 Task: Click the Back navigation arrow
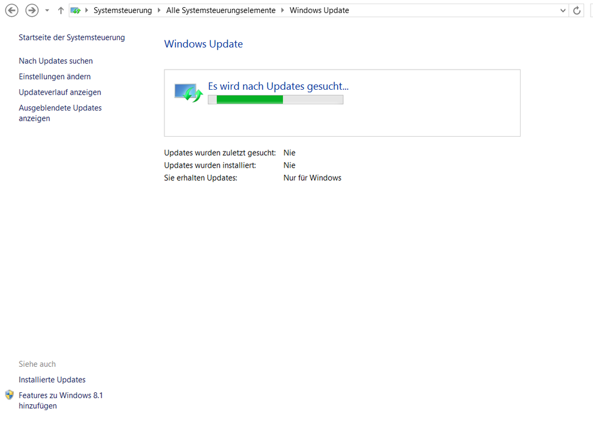tap(11, 11)
